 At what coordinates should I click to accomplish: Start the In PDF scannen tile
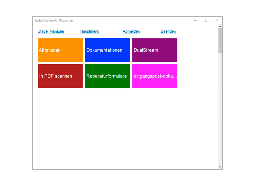pyautogui.click(x=60, y=76)
